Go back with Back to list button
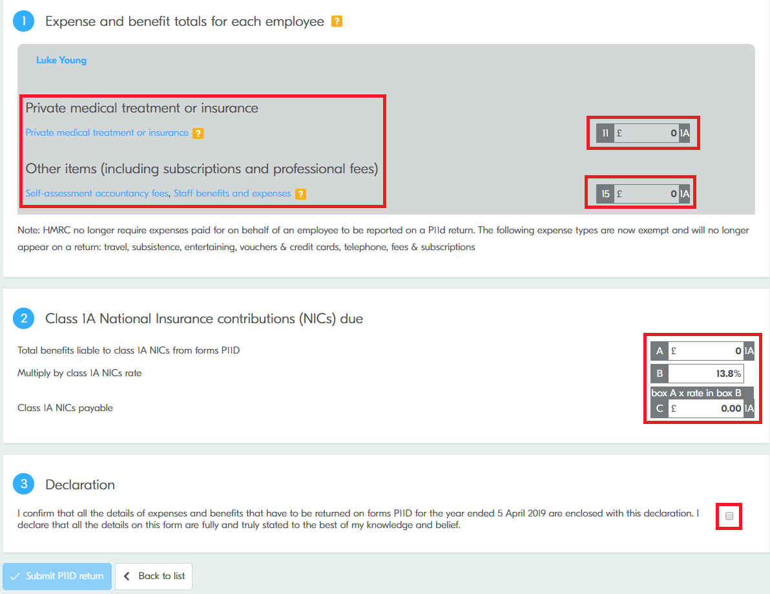The width and height of the screenshot is (770, 594). pos(154,576)
